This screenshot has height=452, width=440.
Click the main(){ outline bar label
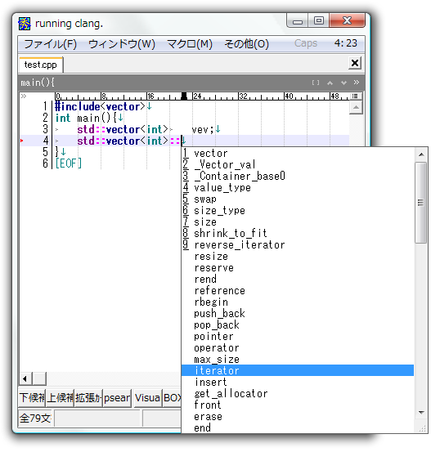pos(38,83)
